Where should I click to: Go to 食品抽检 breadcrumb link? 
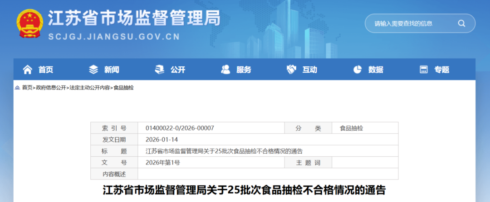tap(123, 88)
